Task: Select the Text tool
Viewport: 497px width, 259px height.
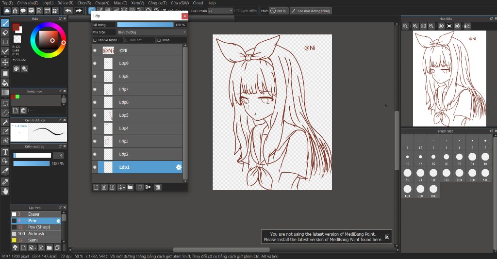Action: (x=5, y=152)
